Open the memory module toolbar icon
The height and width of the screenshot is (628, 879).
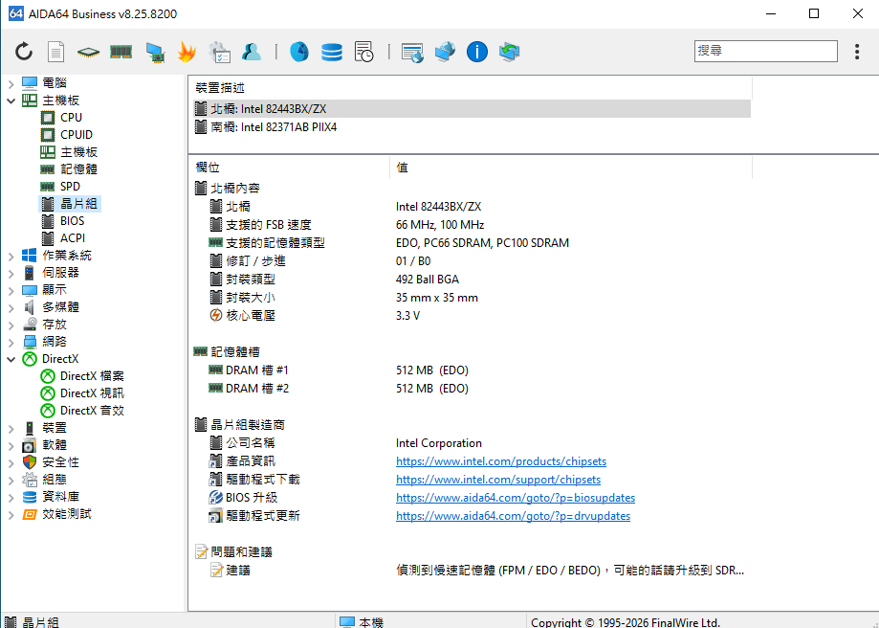pyautogui.click(x=121, y=52)
